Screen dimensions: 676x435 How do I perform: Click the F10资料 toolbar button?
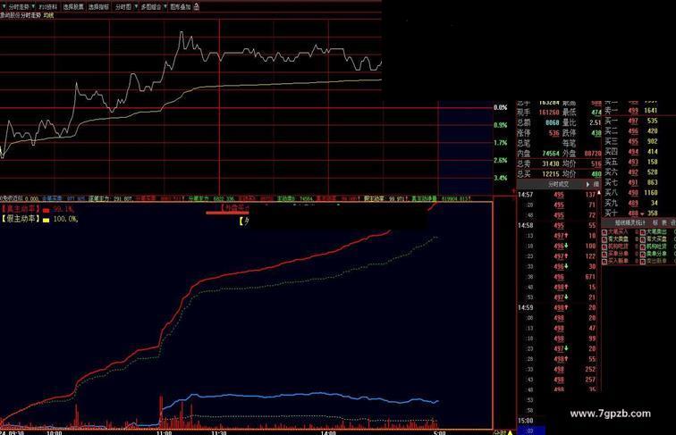48,7
